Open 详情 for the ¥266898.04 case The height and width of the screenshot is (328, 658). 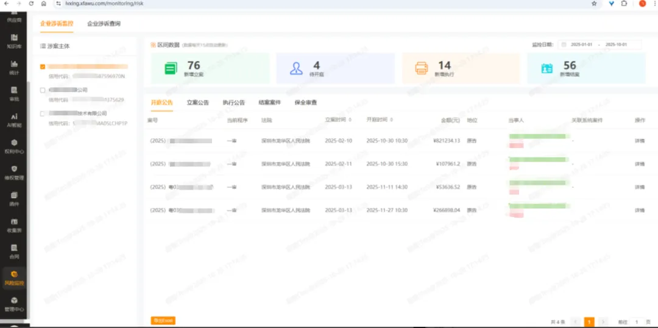click(x=640, y=210)
